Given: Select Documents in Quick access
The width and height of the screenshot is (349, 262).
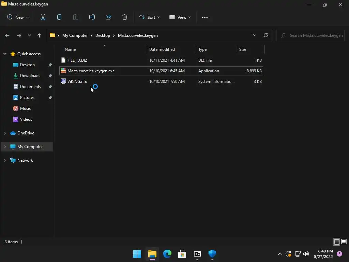Looking at the screenshot, I should (x=30, y=86).
